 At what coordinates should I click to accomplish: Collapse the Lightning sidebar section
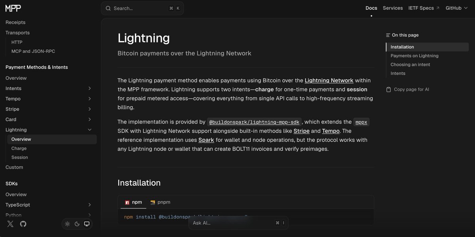click(89, 130)
